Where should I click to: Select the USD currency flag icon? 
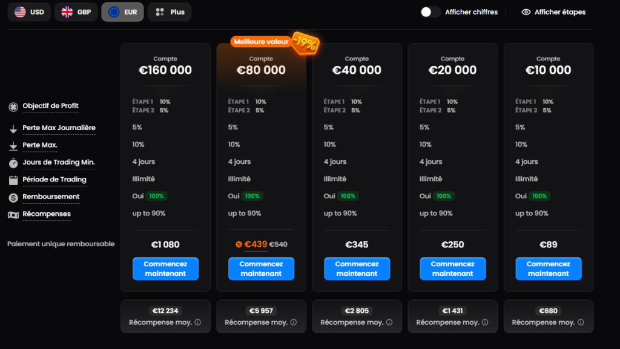click(20, 12)
